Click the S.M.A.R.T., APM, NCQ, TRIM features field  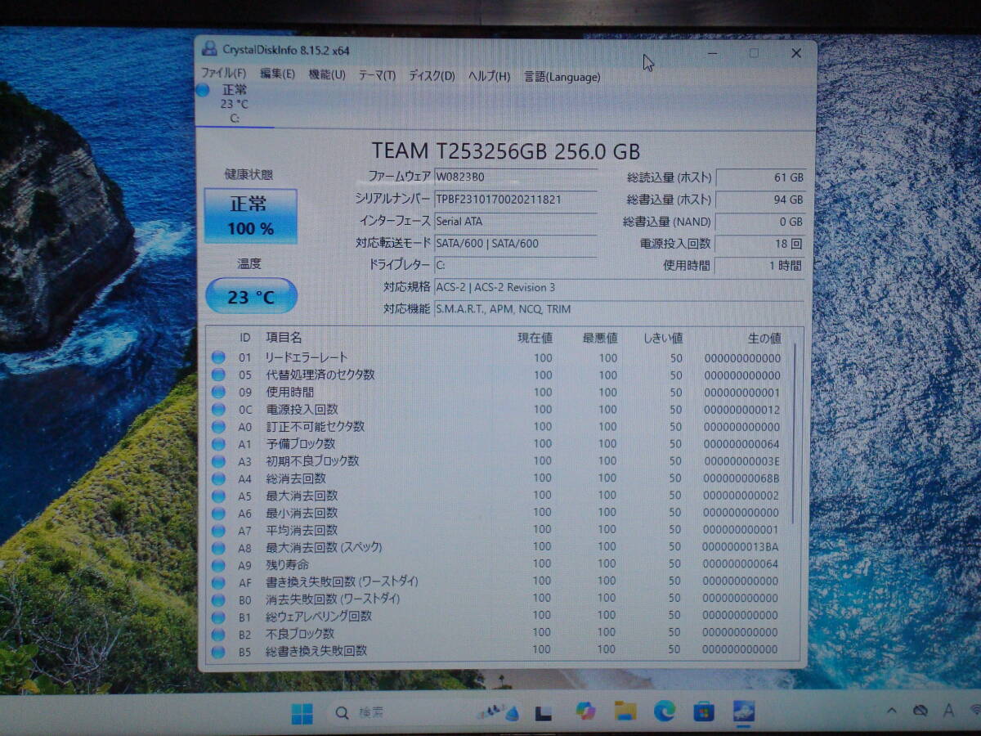click(x=619, y=309)
